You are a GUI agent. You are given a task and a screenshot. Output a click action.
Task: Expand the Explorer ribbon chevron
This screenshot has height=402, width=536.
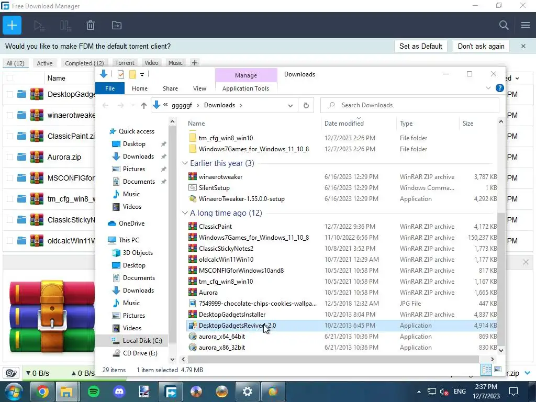point(488,88)
